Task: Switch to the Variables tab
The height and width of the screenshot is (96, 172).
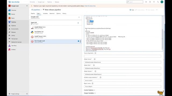Action: 45,14
